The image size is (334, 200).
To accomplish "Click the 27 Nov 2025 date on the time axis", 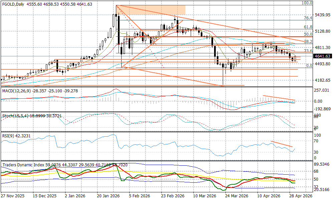I will tap(12, 196).
